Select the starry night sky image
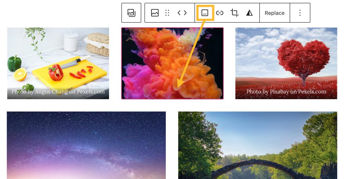 point(86,145)
